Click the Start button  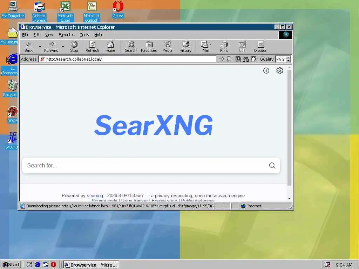click(x=11, y=265)
